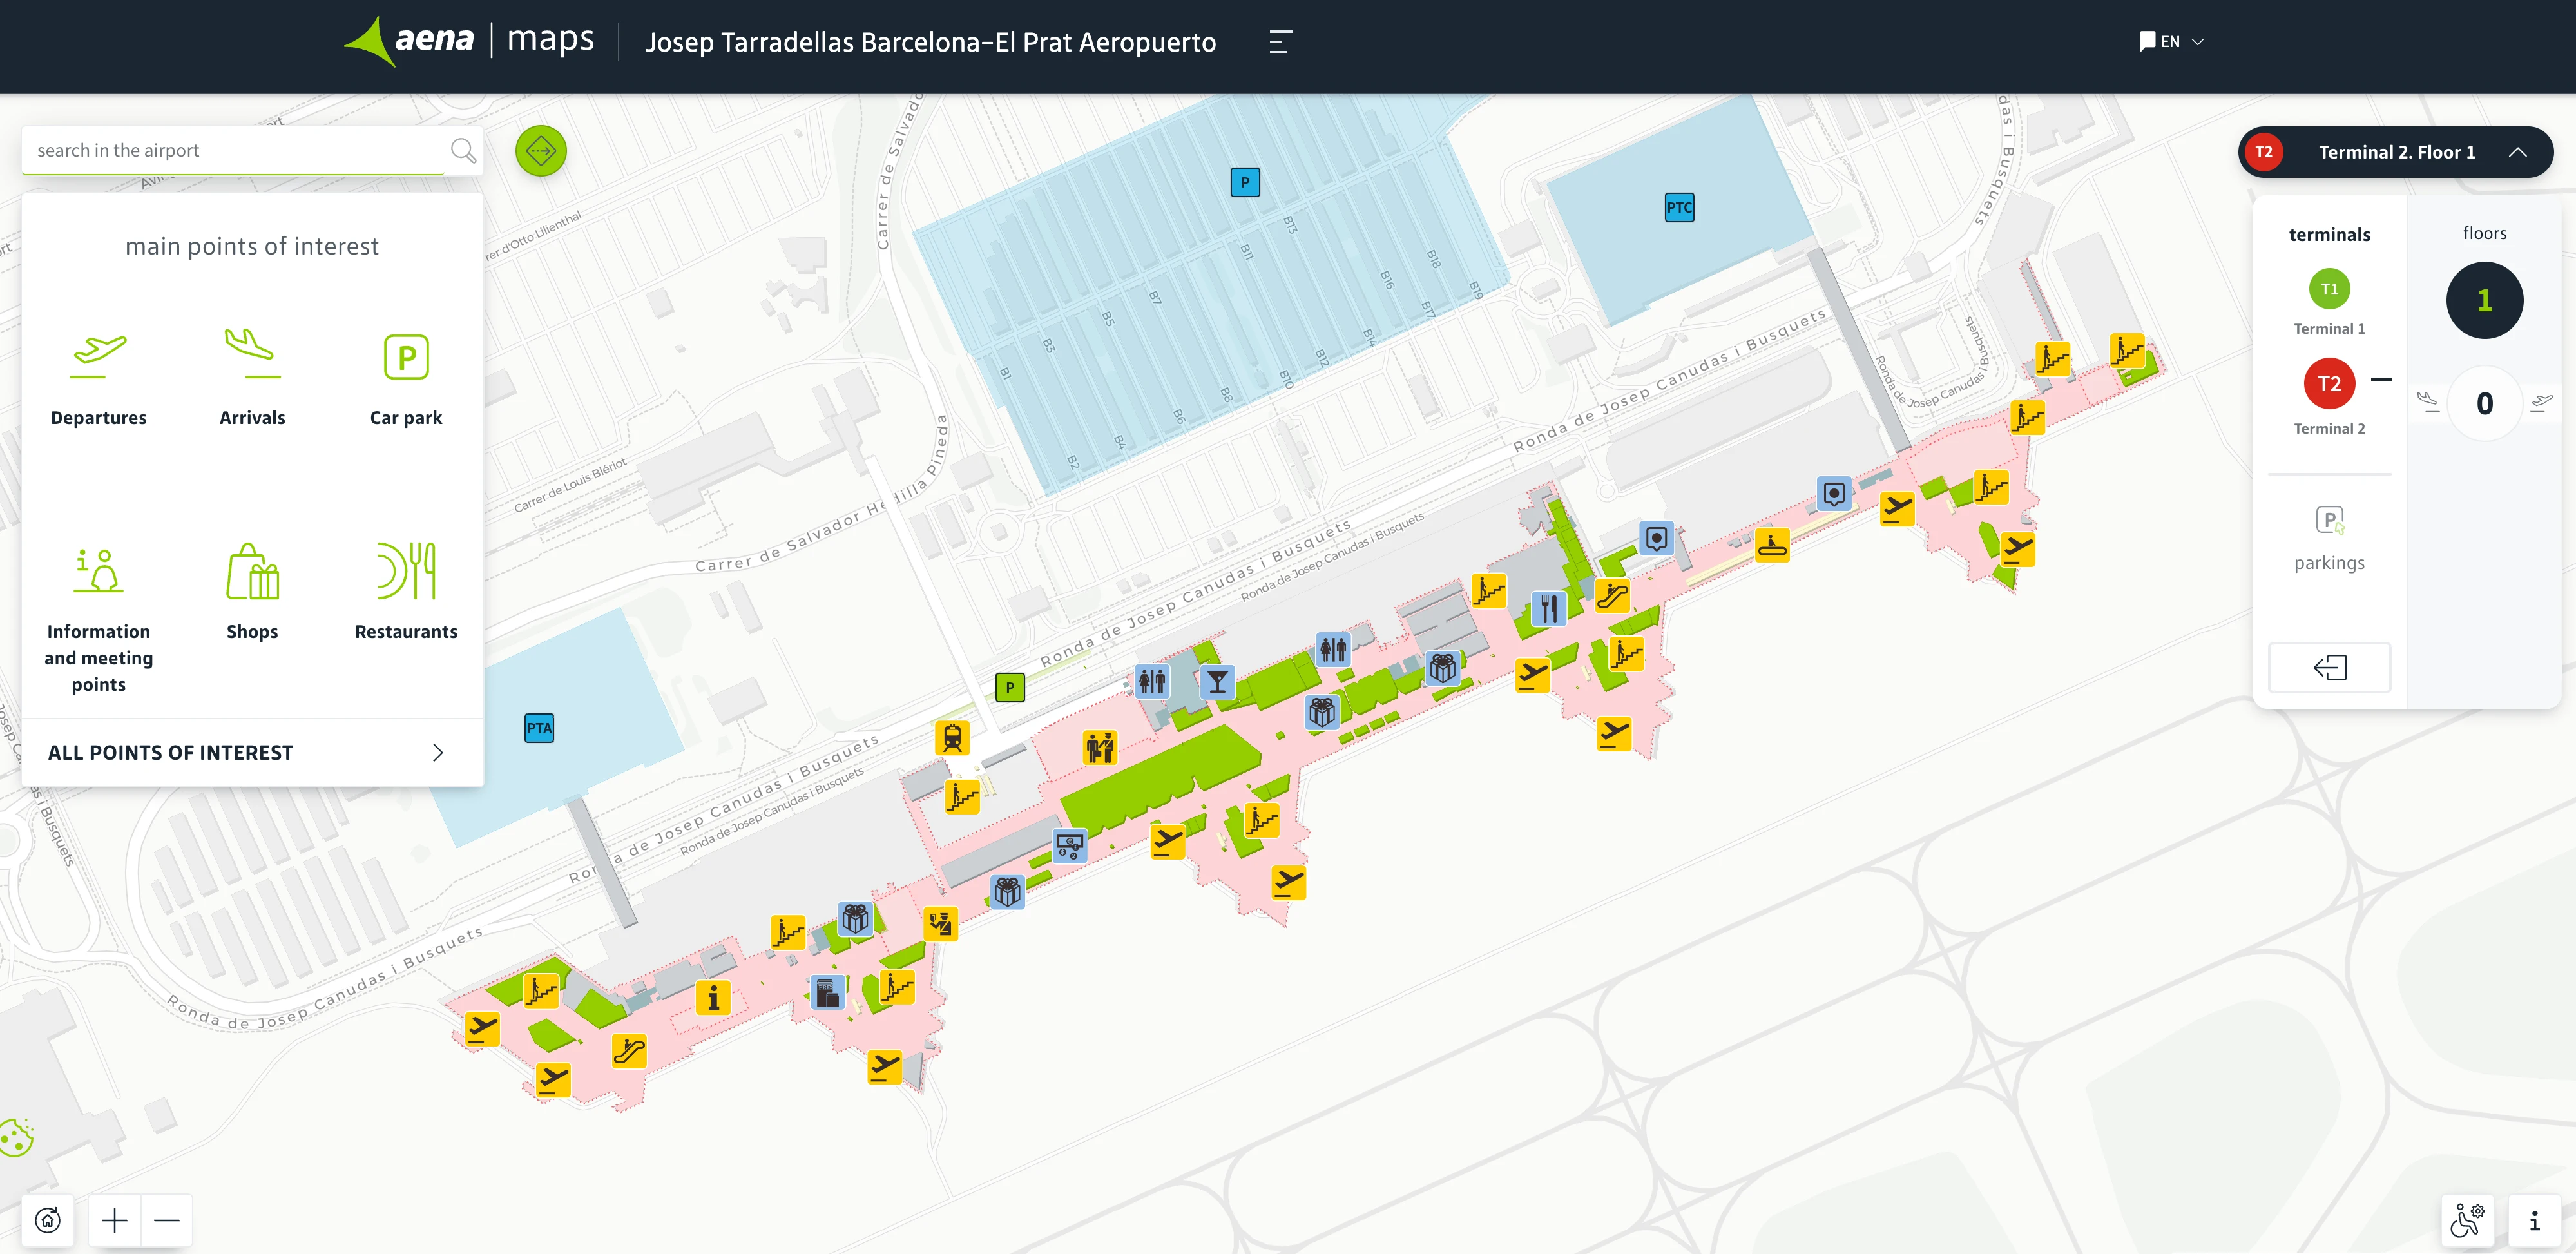Click the yellow information marker on map
Image resolution: width=2576 pixels, height=1254 pixels.
pyautogui.click(x=713, y=997)
